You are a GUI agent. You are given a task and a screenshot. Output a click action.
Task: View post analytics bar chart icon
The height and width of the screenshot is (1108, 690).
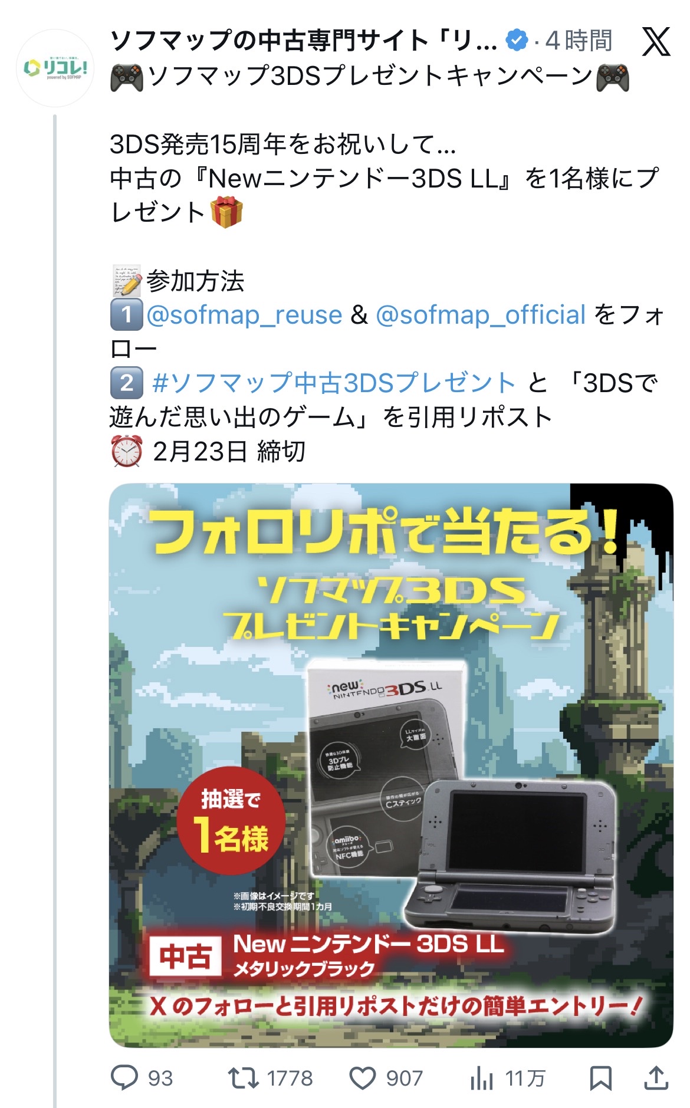tap(482, 1079)
